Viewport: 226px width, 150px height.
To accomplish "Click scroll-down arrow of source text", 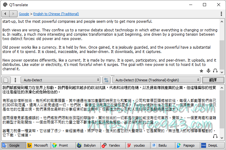I will pyautogui.click(x=222, y=72).
